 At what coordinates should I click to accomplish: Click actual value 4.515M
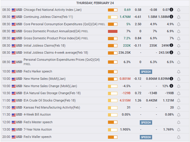pos(125,100)
